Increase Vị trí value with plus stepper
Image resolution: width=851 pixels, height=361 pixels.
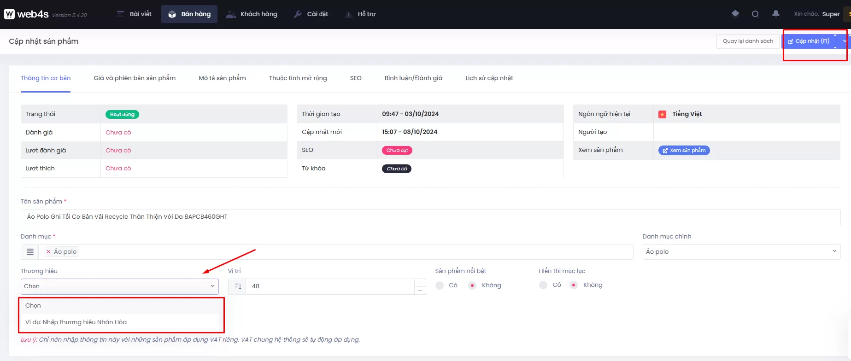[420, 283]
